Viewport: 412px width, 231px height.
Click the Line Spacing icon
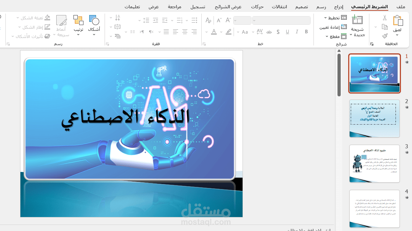[x=146, y=20]
